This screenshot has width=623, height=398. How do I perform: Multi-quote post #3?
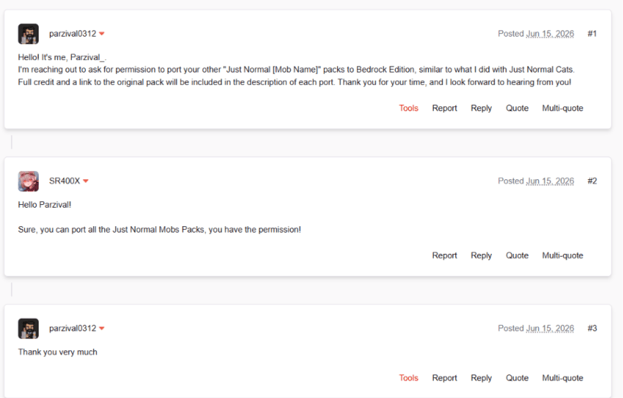click(563, 378)
